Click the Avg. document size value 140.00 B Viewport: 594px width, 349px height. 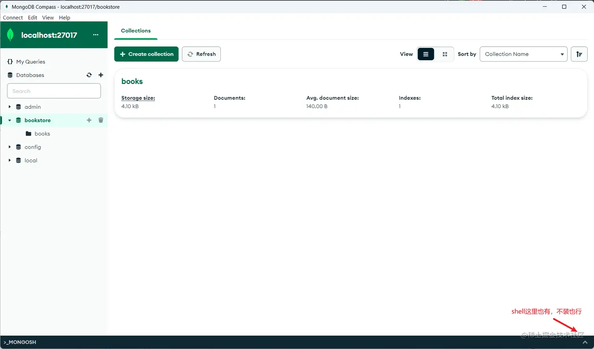pyautogui.click(x=317, y=106)
